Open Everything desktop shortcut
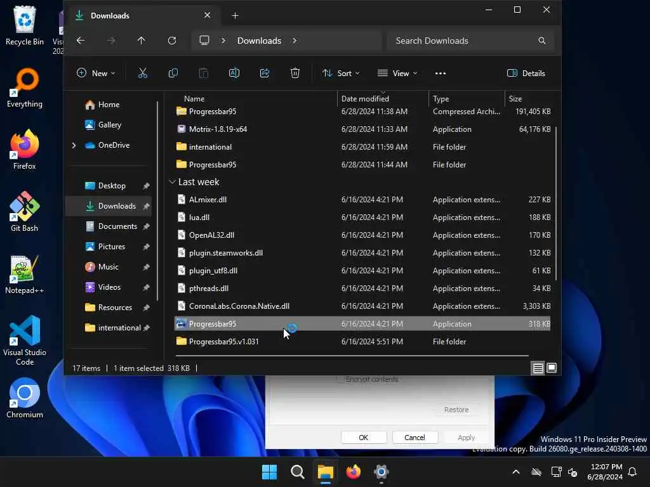 25,88
